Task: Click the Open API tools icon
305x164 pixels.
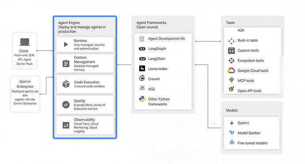Action: coord(231,89)
